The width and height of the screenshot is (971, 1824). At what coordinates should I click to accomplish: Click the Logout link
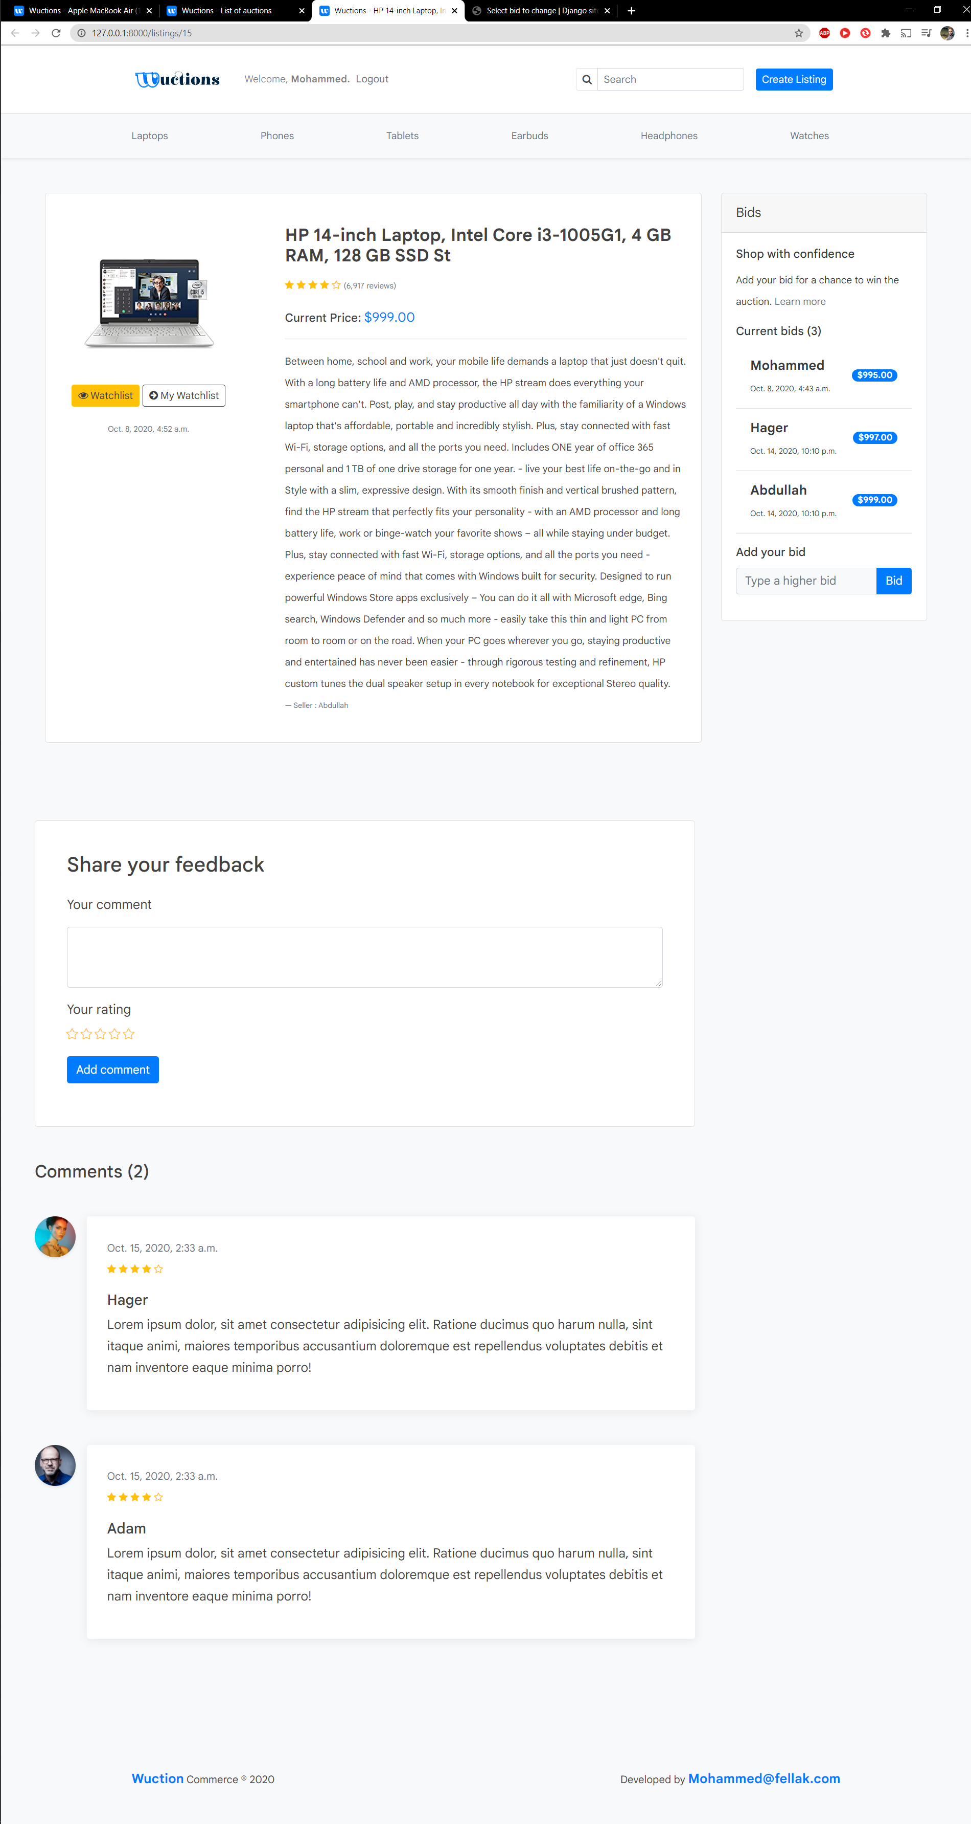(372, 79)
